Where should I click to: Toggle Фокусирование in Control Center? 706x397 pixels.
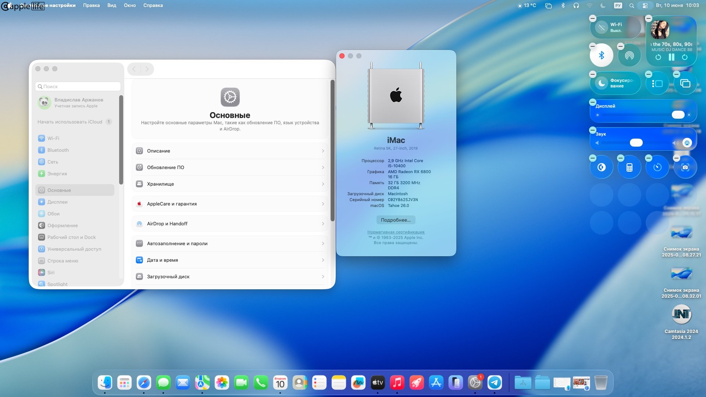pos(615,83)
